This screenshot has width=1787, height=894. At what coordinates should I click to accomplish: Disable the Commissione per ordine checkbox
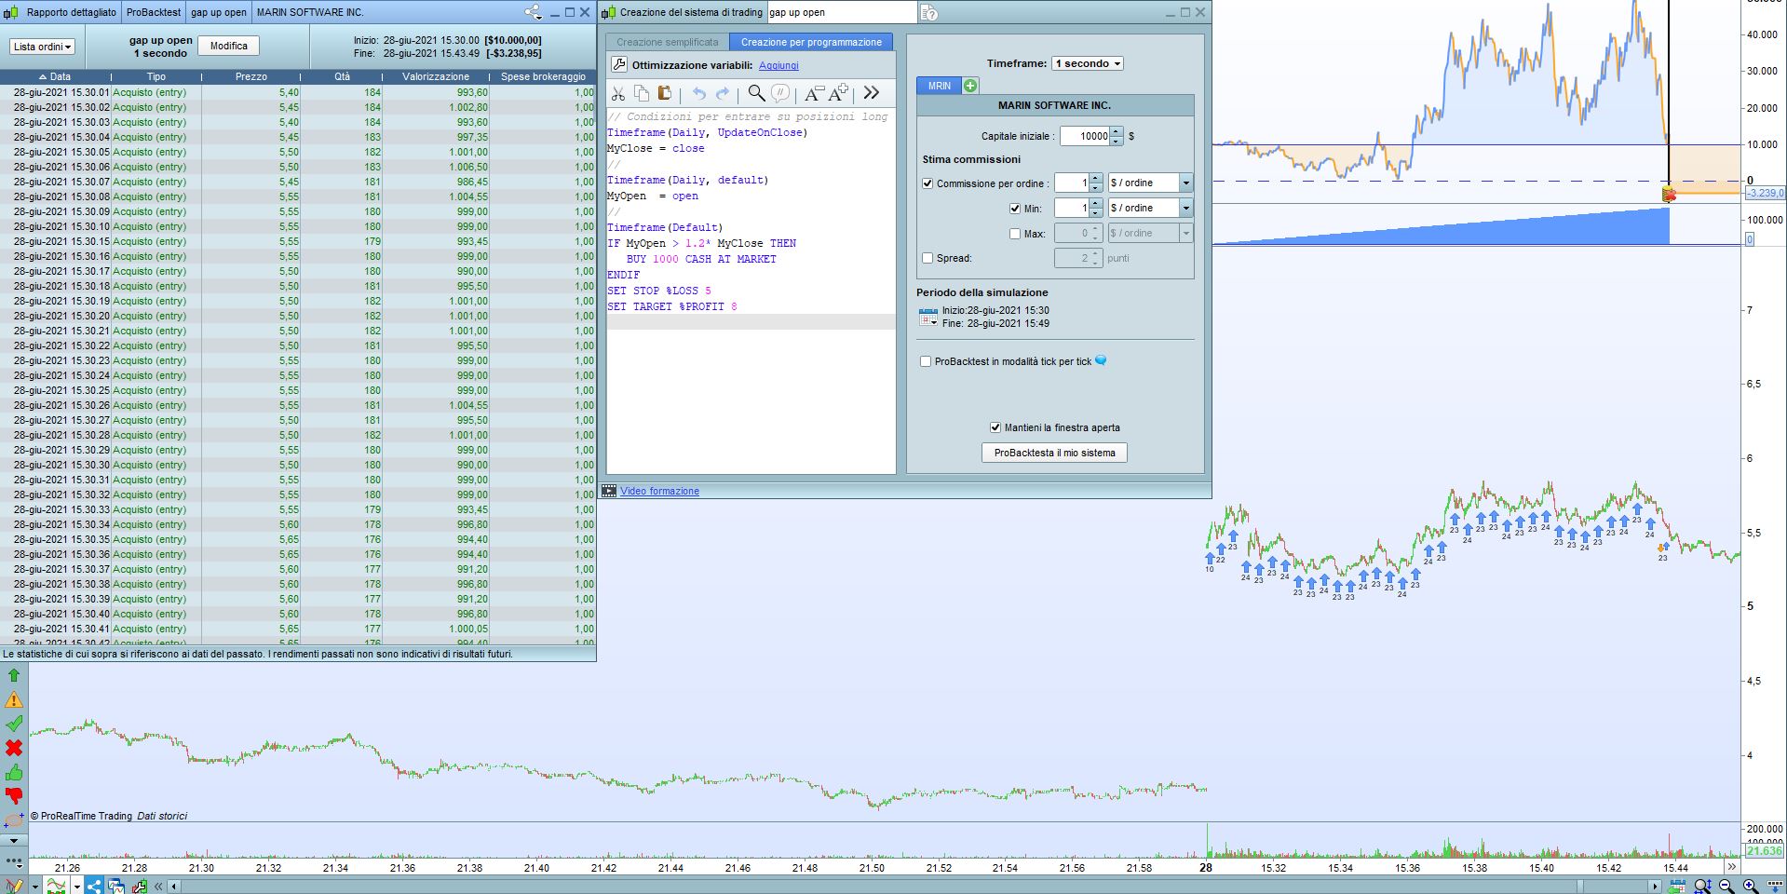[x=927, y=183]
